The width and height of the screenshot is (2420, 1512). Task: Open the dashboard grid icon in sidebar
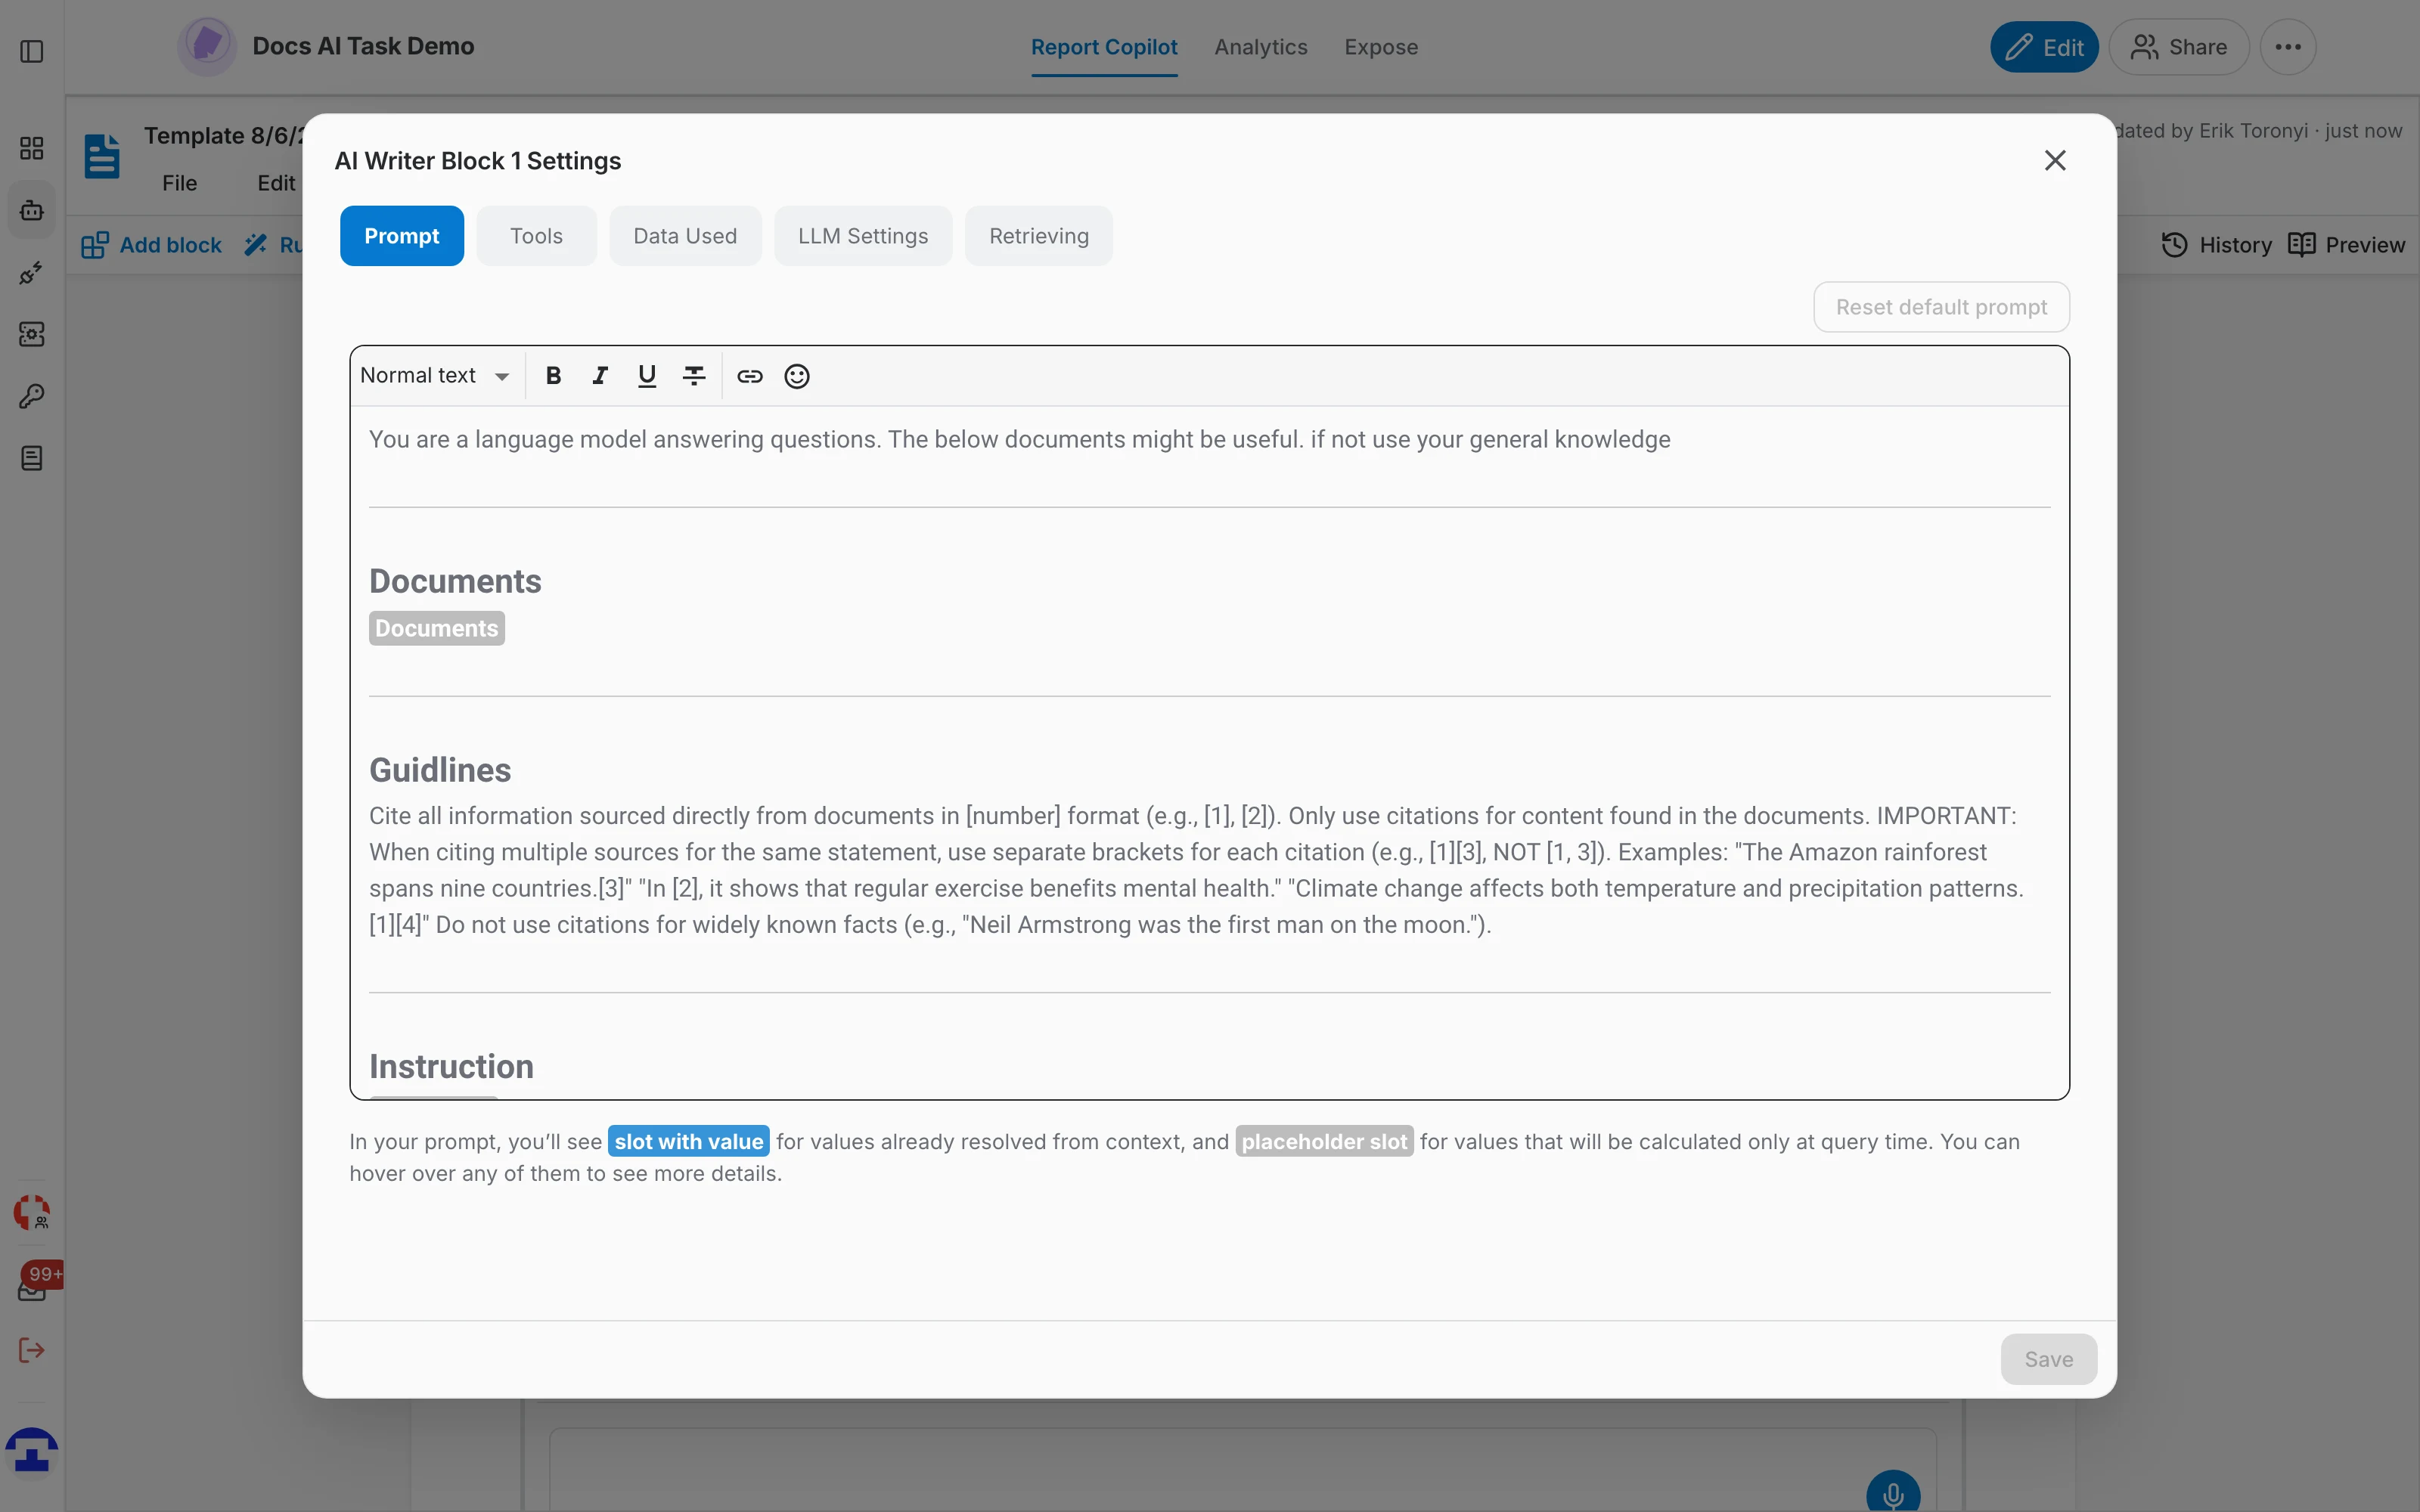click(x=32, y=148)
